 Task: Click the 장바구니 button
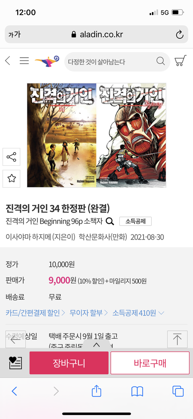pyautogui.click(x=69, y=363)
